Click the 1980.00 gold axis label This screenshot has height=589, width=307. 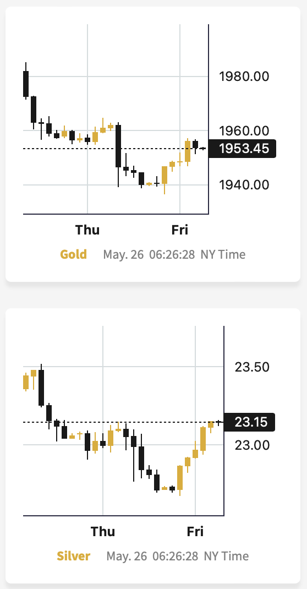click(244, 77)
